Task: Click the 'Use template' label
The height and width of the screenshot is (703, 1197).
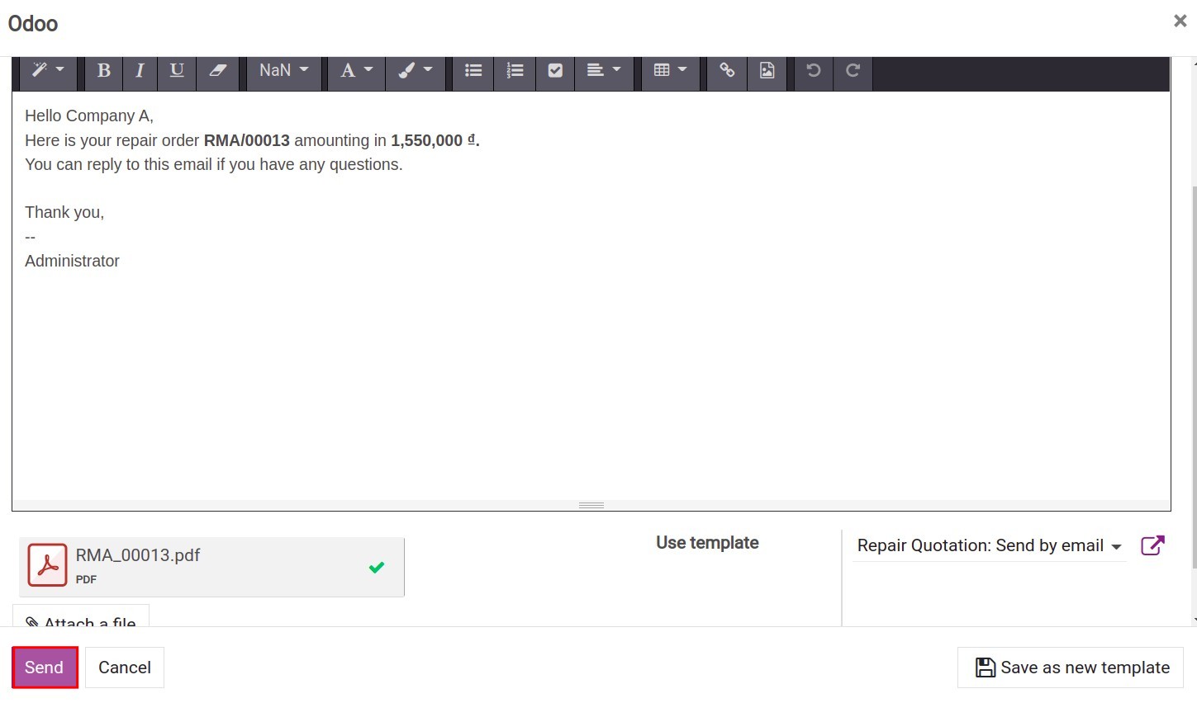Action: tap(707, 543)
